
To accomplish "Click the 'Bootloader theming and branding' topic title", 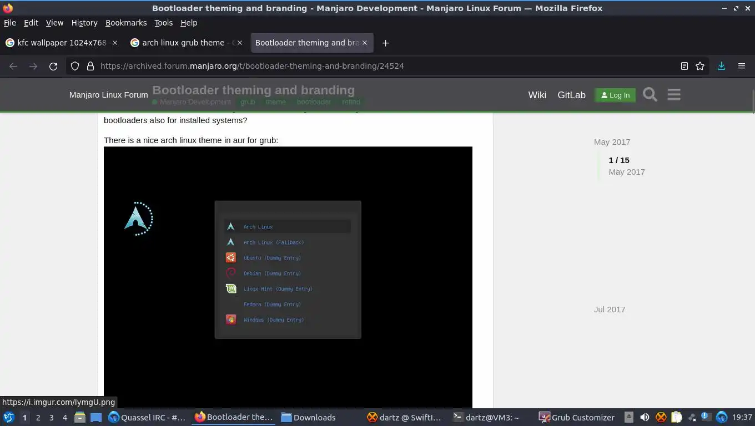I will pos(253,90).
